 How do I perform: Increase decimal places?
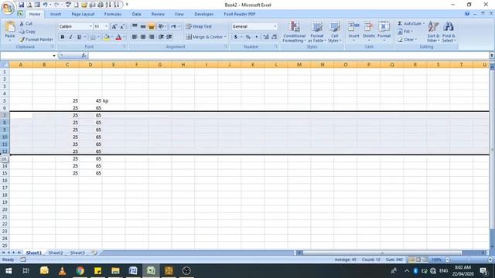[x=266, y=37]
